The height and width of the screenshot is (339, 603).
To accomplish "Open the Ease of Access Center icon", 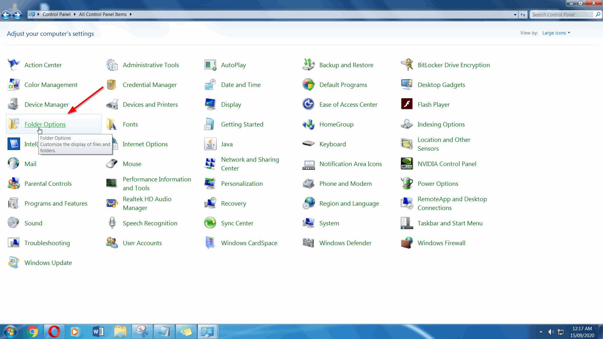I will pos(308,105).
